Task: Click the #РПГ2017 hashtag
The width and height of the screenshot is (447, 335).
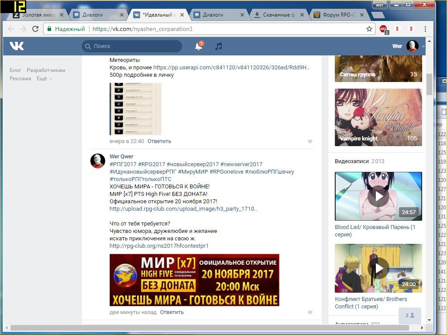Action: click(x=123, y=164)
